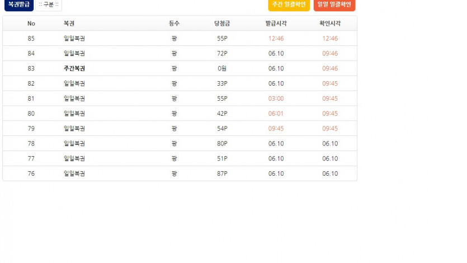
Task: Open the :: 구분 :: dropdown
Action: tap(49, 4)
